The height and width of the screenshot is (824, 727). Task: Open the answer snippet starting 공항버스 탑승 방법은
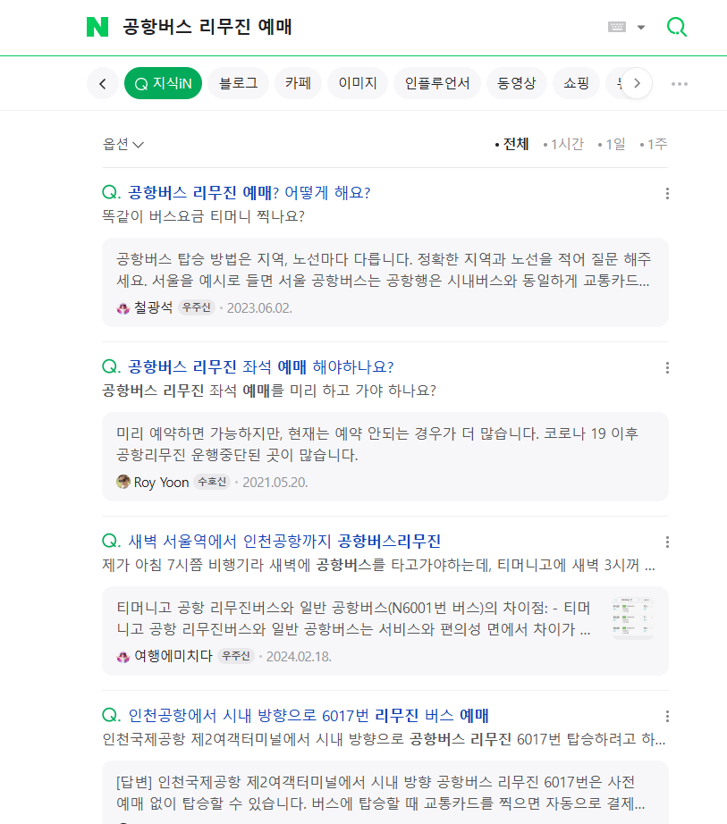[x=384, y=270]
